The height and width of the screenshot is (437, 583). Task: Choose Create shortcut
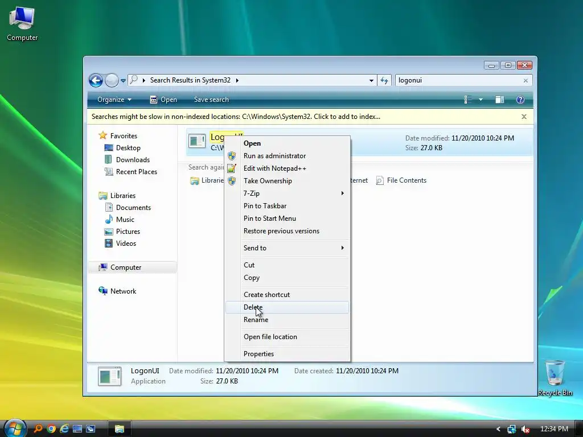287,295
